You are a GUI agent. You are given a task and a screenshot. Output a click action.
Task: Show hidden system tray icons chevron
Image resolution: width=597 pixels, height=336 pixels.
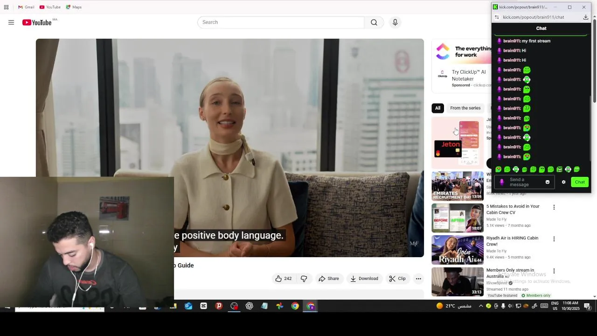coord(481,306)
